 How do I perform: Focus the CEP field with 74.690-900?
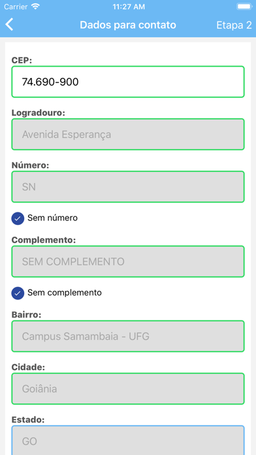(128, 82)
